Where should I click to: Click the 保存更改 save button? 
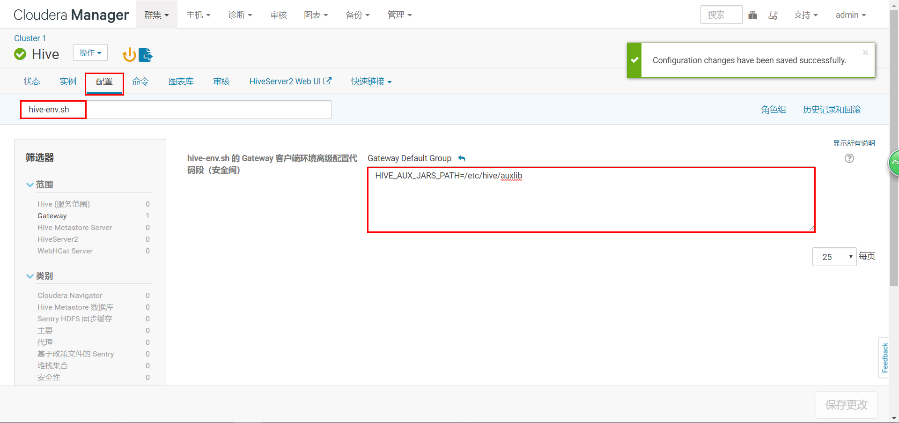point(846,405)
